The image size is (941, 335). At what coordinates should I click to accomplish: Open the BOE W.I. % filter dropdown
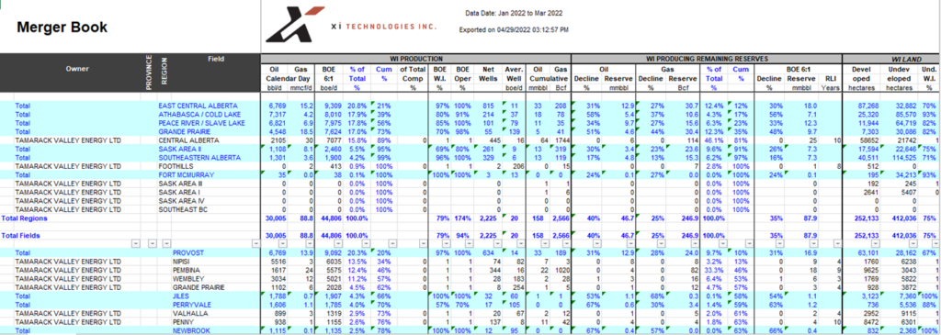[x=448, y=243]
